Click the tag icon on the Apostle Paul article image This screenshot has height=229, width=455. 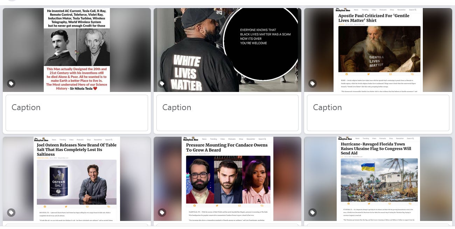click(313, 84)
